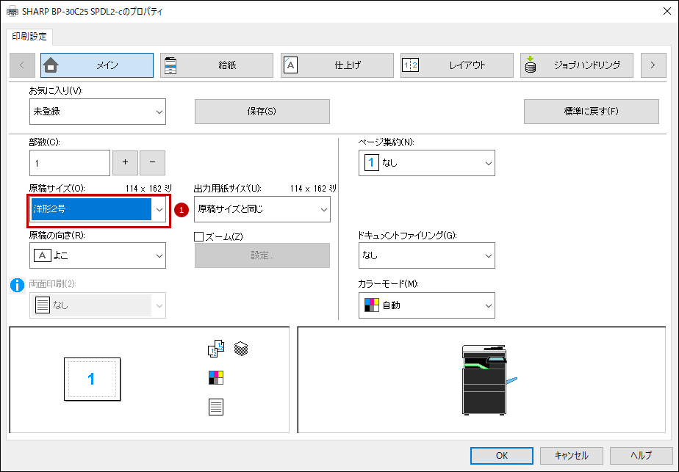Click the ヘルプ button
The height and width of the screenshot is (472, 679).
click(x=642, y=456)
